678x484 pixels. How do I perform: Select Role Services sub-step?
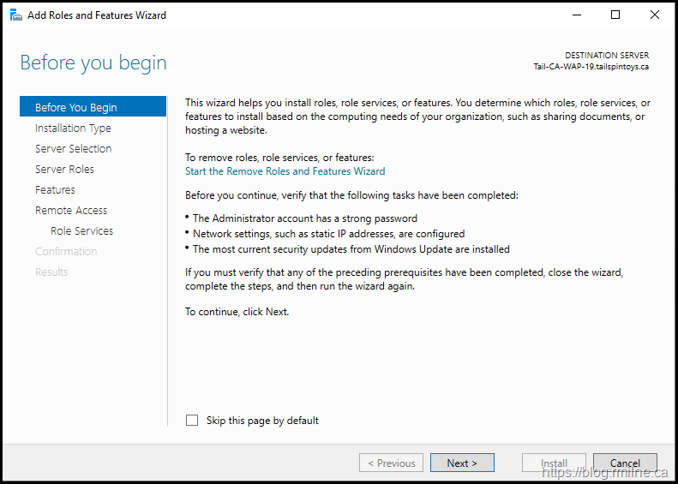(81, 230)
